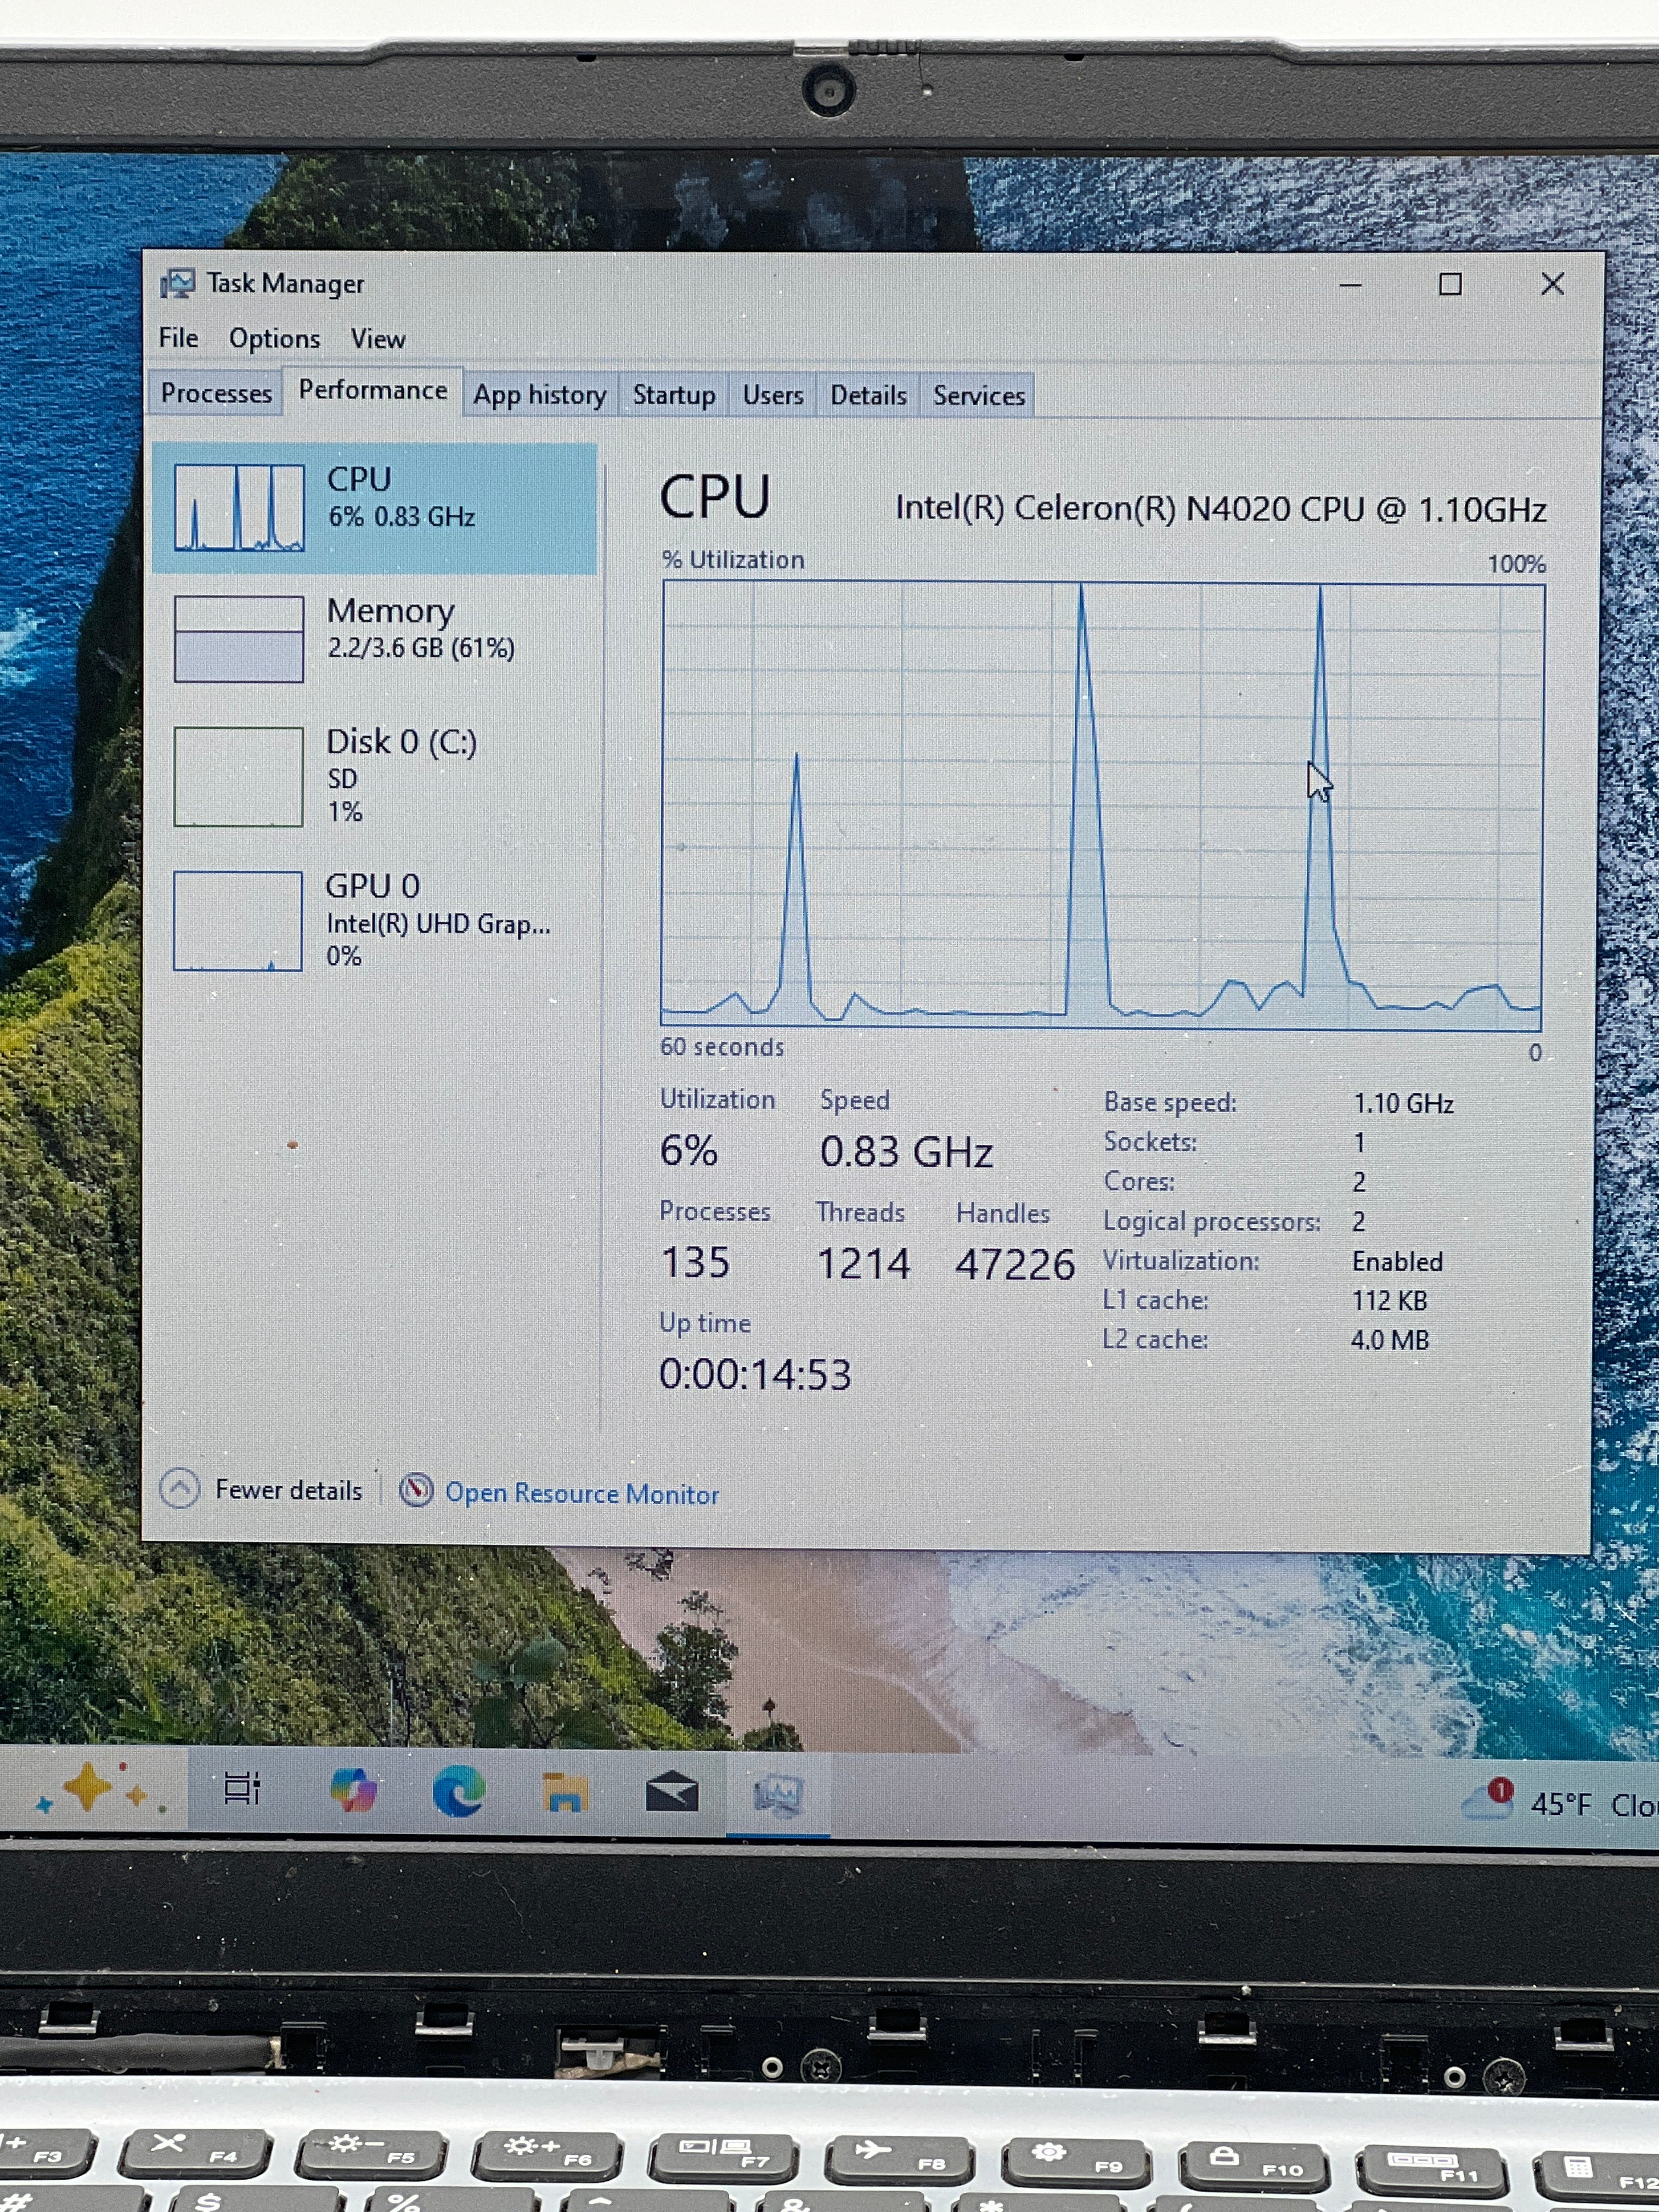This screenshot has height=2212, width=1659.
Task: Click the L1 cache 112 KB value
Action: click(x=1389, y=1300)
